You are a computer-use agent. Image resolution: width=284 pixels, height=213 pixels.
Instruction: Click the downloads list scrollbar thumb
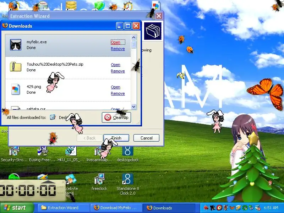[x=134, y=44]
